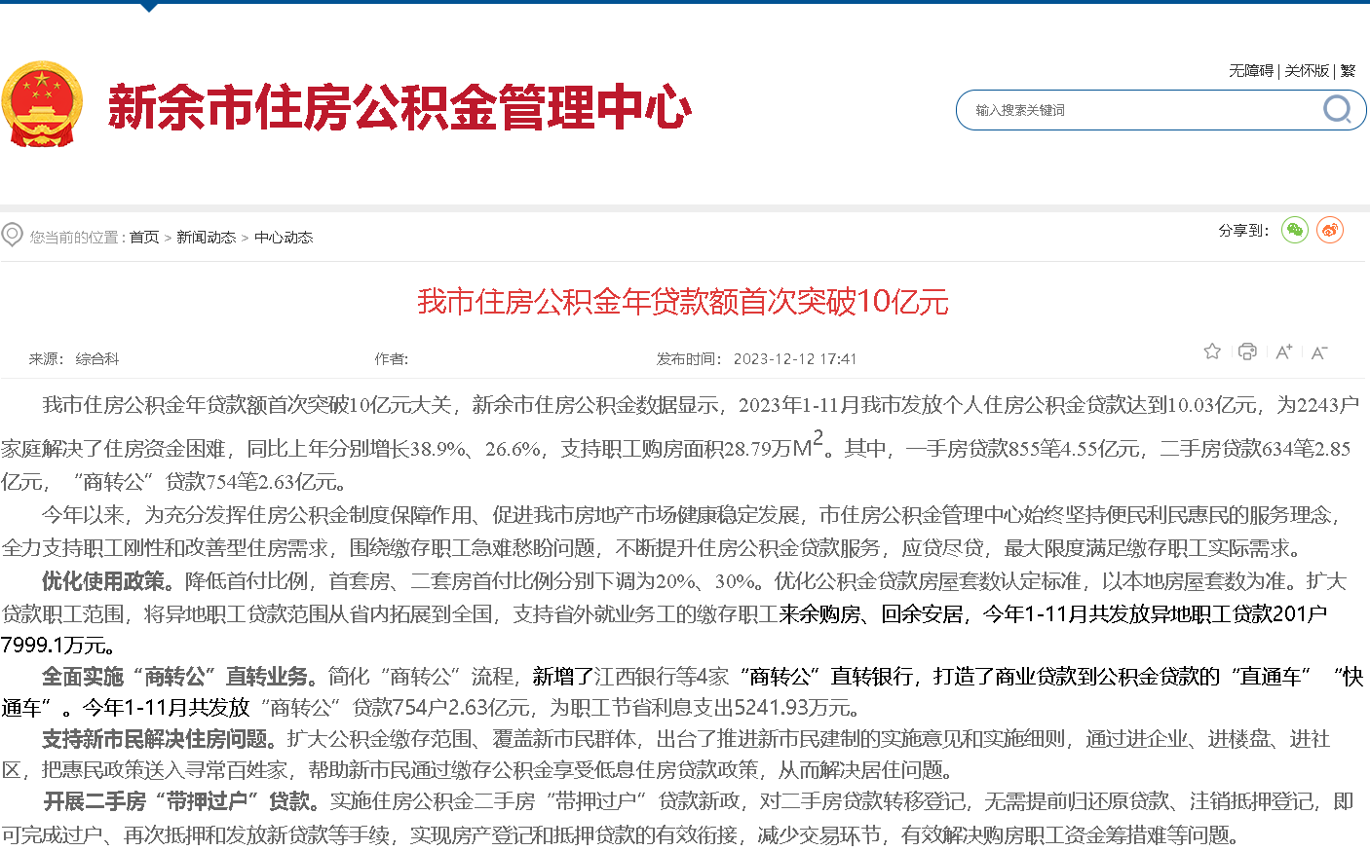Click the publish time 2023-12-12 17:41
The height and width of the screenshot is (851, 1370).
pyautogui.click(x=795, y=359)
